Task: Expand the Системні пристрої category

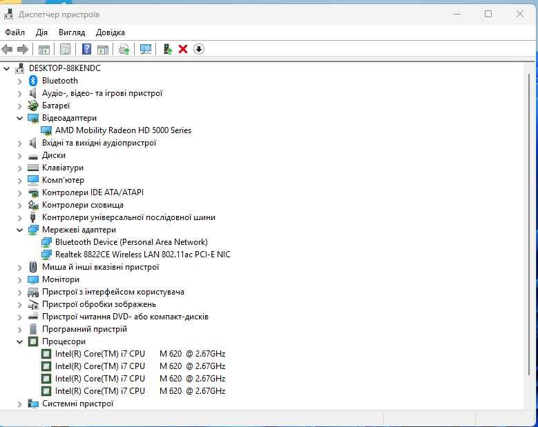Action: point(19,404)
